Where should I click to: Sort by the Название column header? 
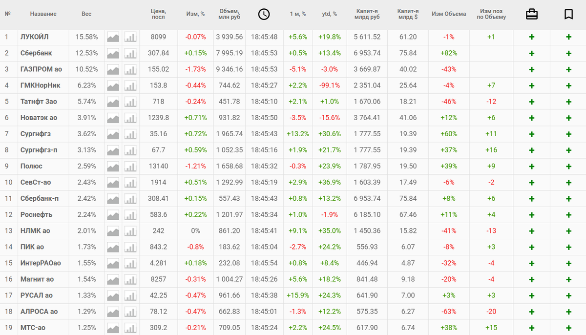tap(43, 14)
